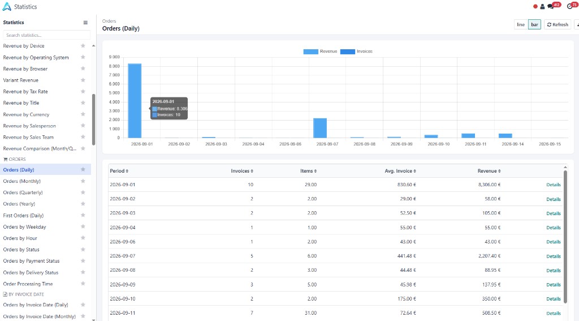Favorite star for Revenue by Currency

click(x=83, y=114)
